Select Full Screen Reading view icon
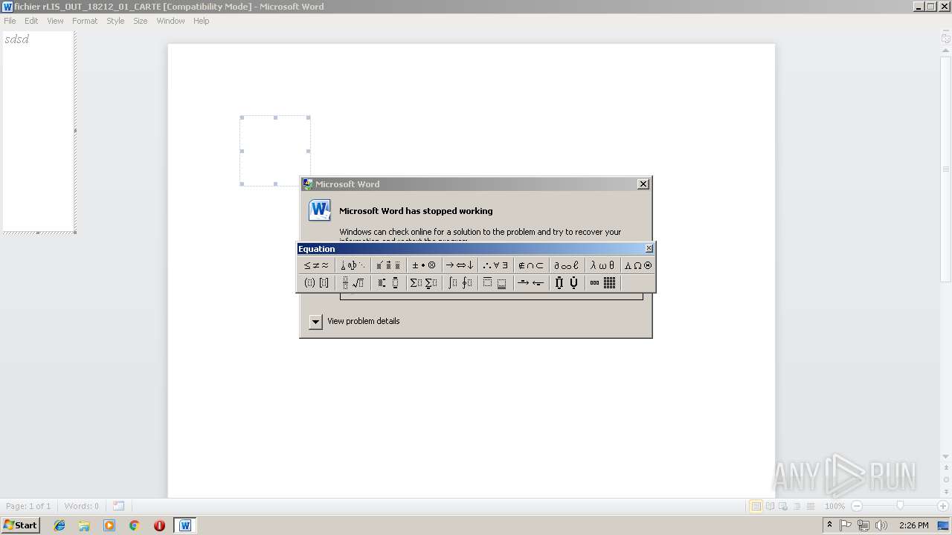Image resolution: width=952 pixels, height=535 pixels. [770, 506]
